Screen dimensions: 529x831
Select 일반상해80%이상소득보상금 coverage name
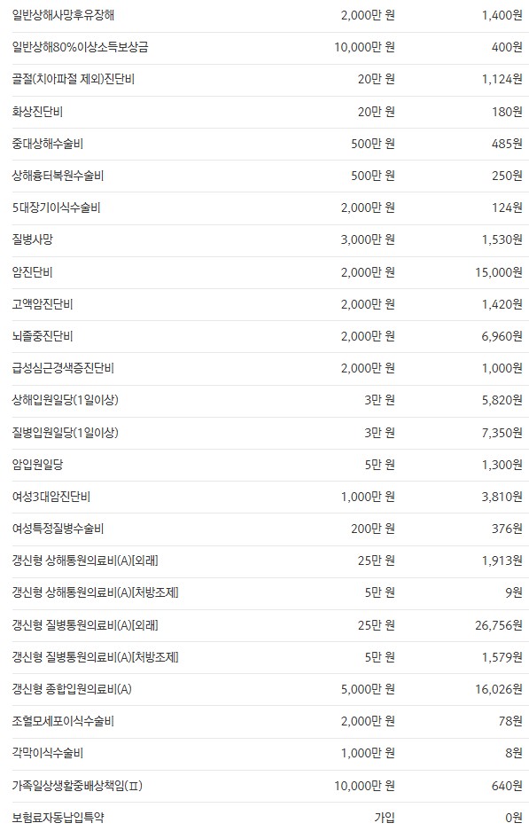tap(80, 47)
